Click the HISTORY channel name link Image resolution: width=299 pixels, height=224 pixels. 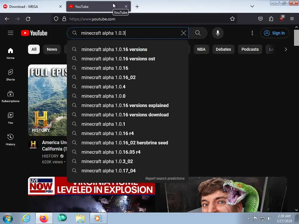(50, 156)
